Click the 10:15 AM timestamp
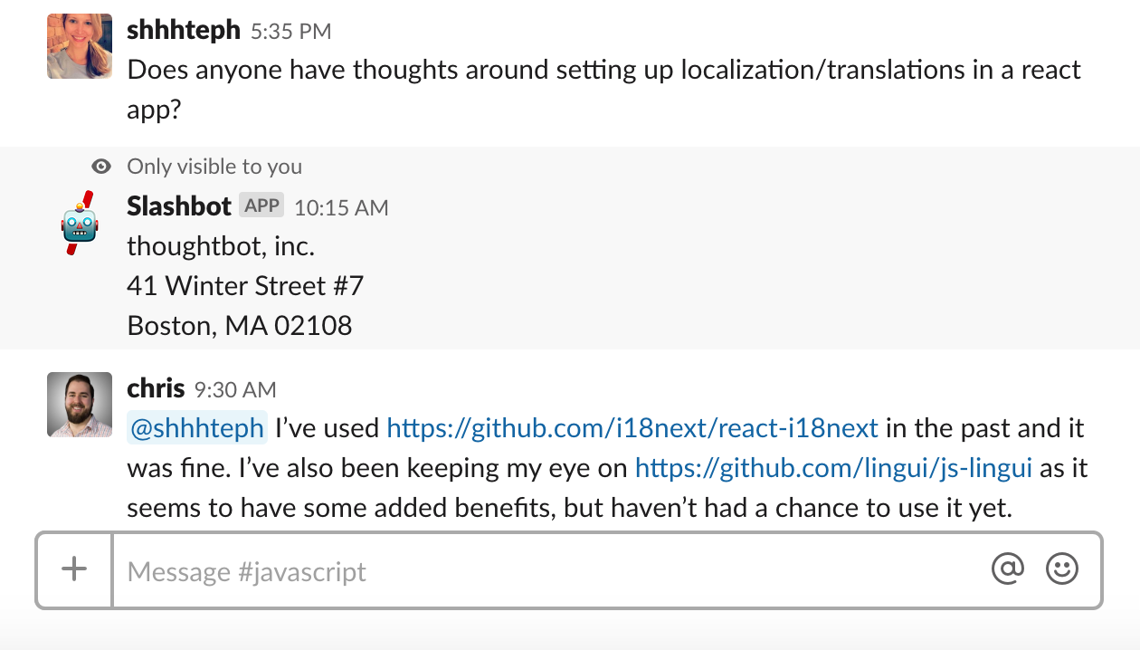Screen dimensions: 1140x650 click(x=341, y=208)
